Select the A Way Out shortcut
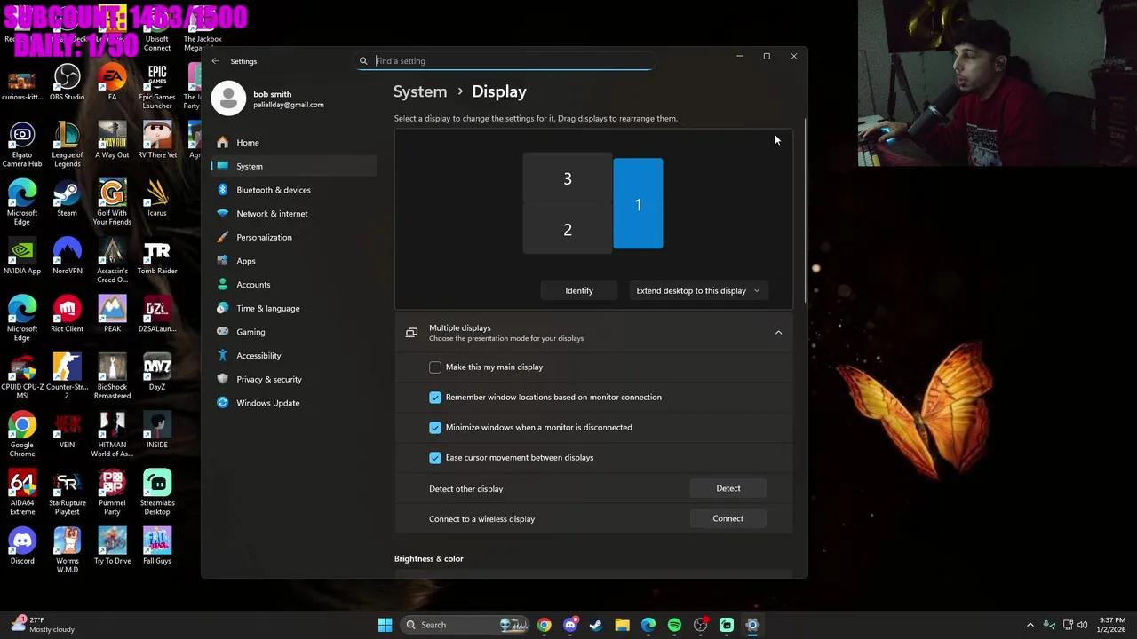The height and width of the screenshot is (639, 1137). pos(112,140)
